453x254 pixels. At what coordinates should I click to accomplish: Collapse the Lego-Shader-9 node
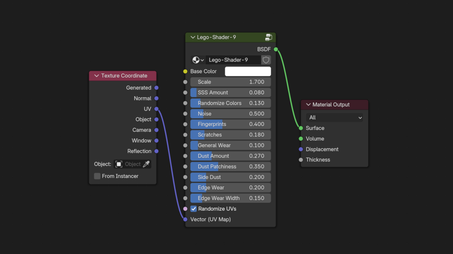pyautogui.click(x=193, y=37)
